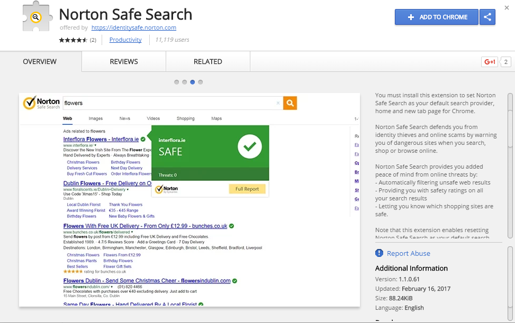Click the Norton Safe Search extension logo
The width and height of the screenshot is (515, 323).
(x=36, y=19)
